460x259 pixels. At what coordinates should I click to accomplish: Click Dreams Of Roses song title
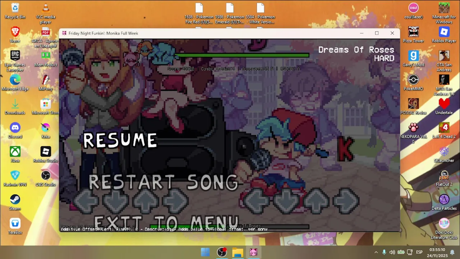(356, 50)
